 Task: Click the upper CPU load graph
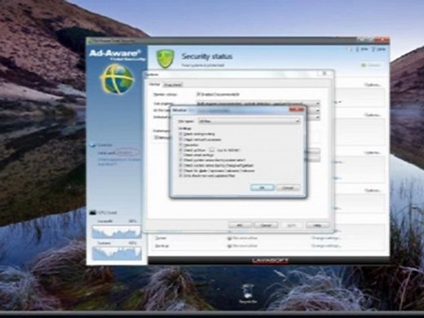pos(117,232)
